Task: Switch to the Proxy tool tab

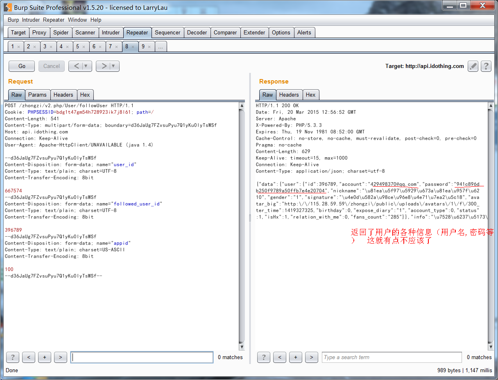Action: click(x=39, y=32)
